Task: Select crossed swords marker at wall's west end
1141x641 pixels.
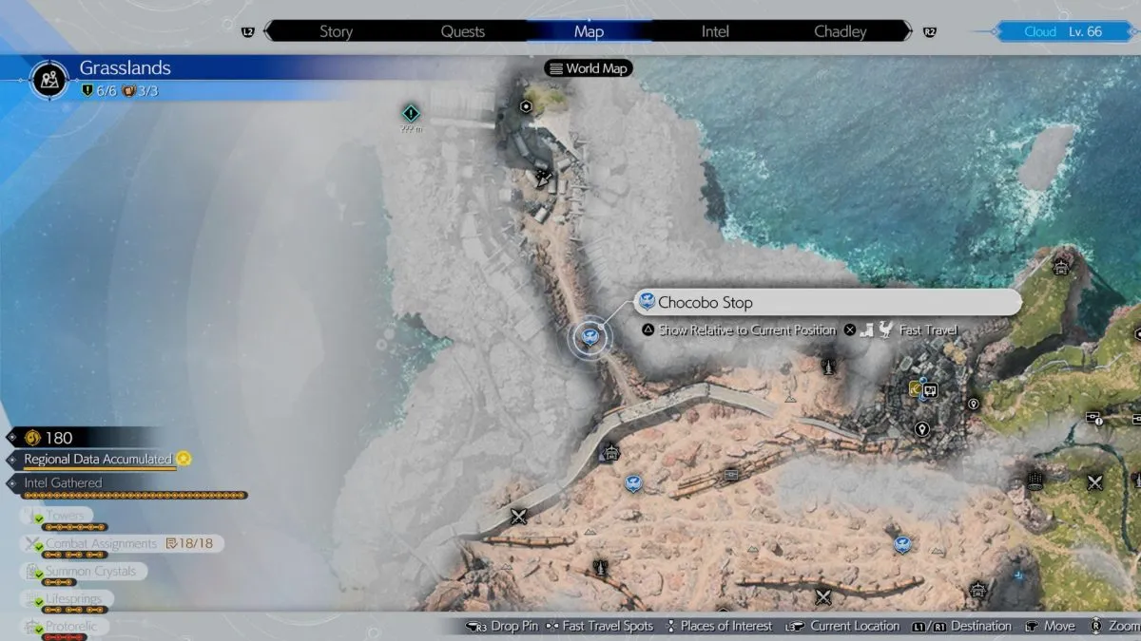Action: click(x=519, y=517)
